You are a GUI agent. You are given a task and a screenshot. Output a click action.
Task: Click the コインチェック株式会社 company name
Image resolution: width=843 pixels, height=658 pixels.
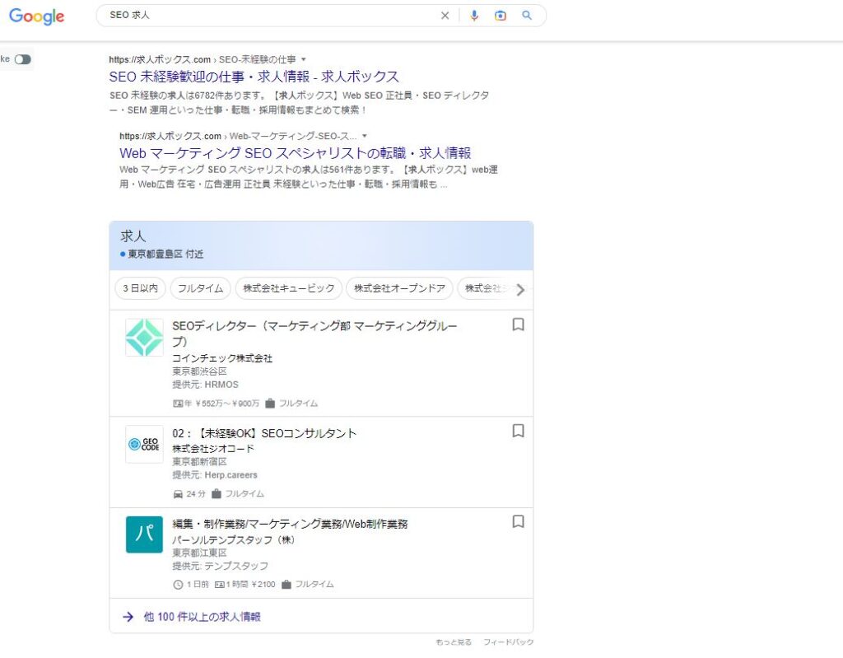click(x=222, y=358)
